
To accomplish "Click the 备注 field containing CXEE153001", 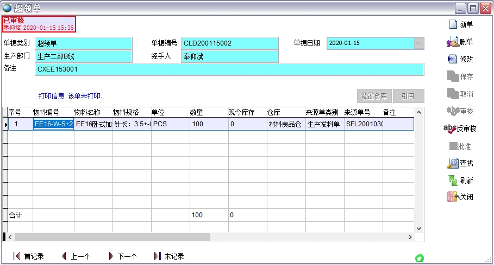I will 229,69.
